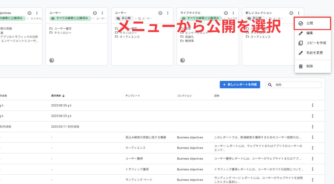
Task: Open the 維持率 folder in the ライフサイクル card
Action: pos(189,41)
